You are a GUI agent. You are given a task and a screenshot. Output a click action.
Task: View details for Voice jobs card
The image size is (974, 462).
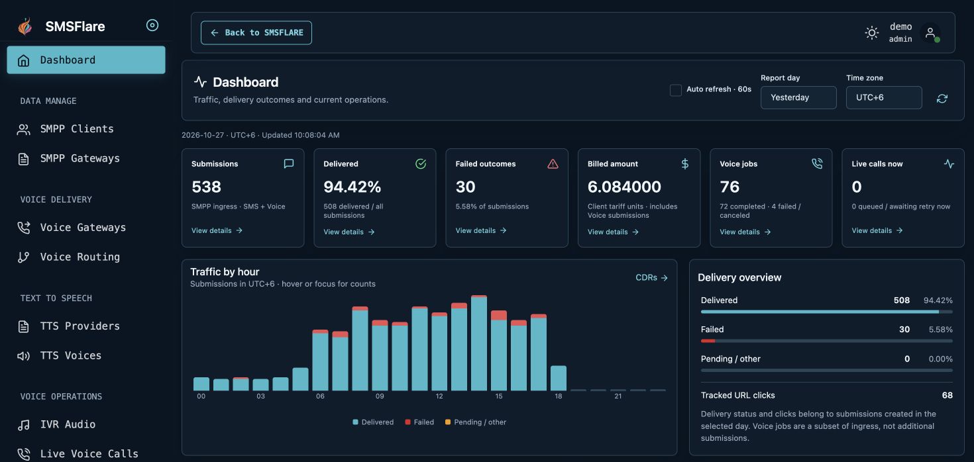(x=745, y=232)
